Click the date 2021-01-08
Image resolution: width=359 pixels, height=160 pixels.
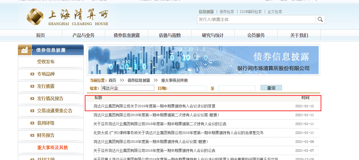(x=305, y=142)
